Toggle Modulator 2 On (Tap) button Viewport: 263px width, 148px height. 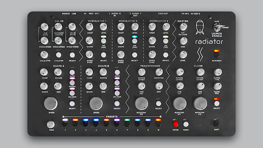pyautogui.click(x=134, y=41)
